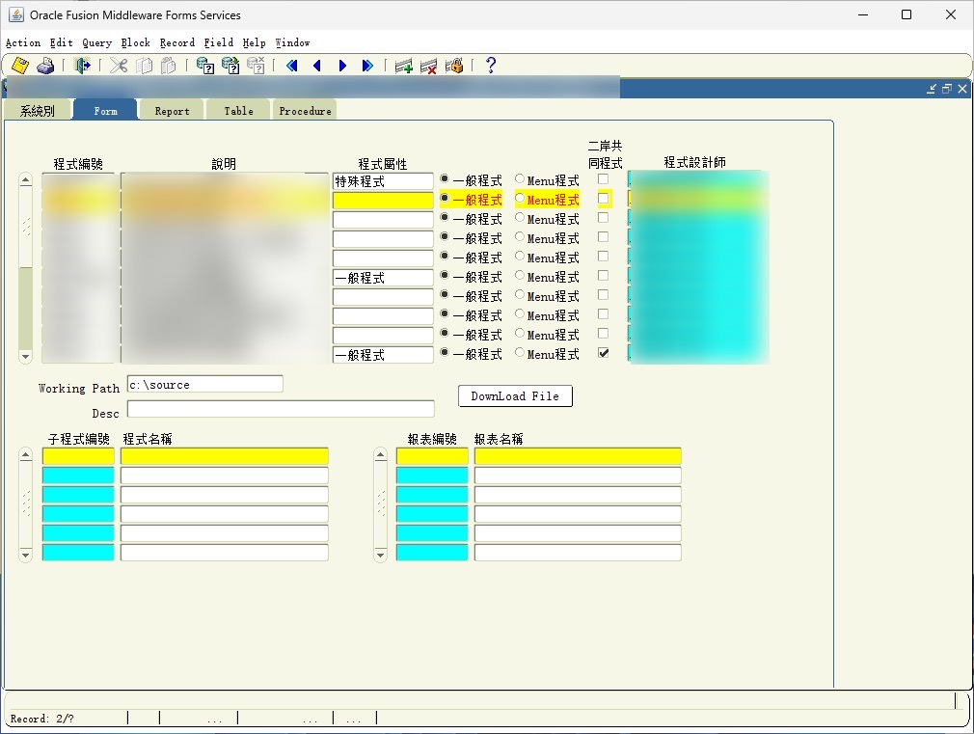Screen dimensions: 974x734
Task: Click the Print icon in the toolbar
Action: point(45,66)
